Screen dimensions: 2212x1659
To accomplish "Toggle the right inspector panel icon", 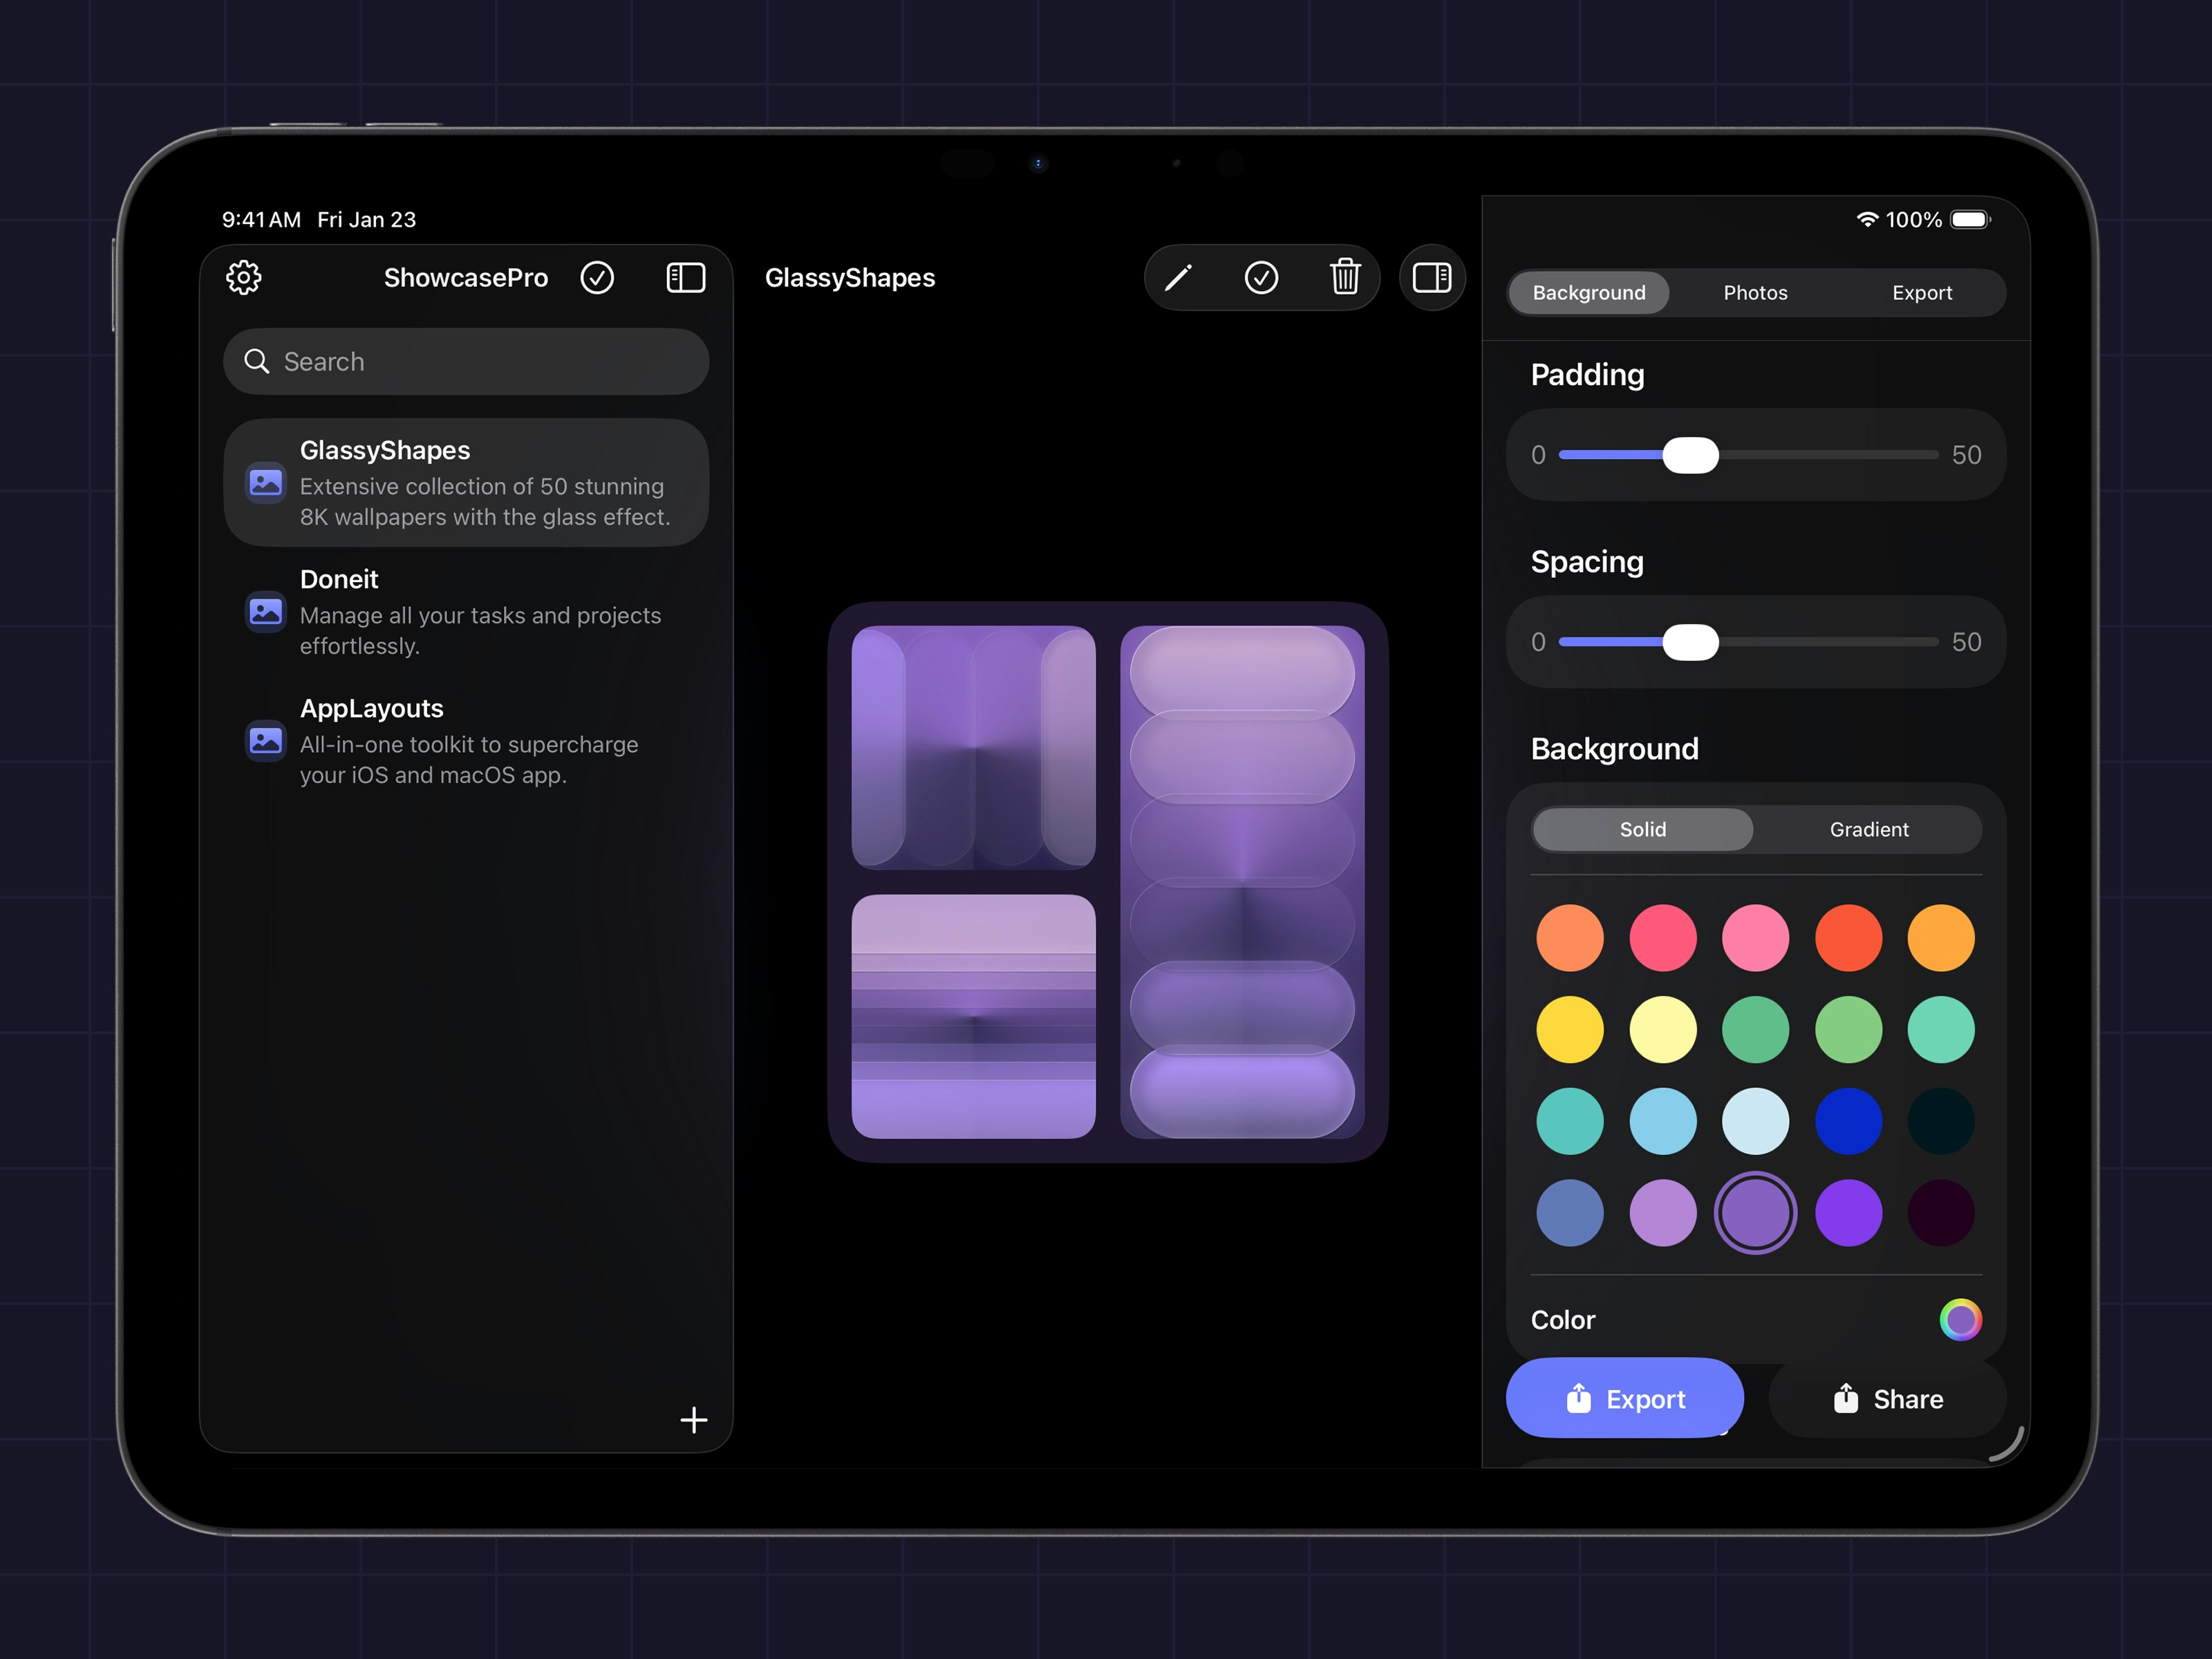I will pos(1432,277).
